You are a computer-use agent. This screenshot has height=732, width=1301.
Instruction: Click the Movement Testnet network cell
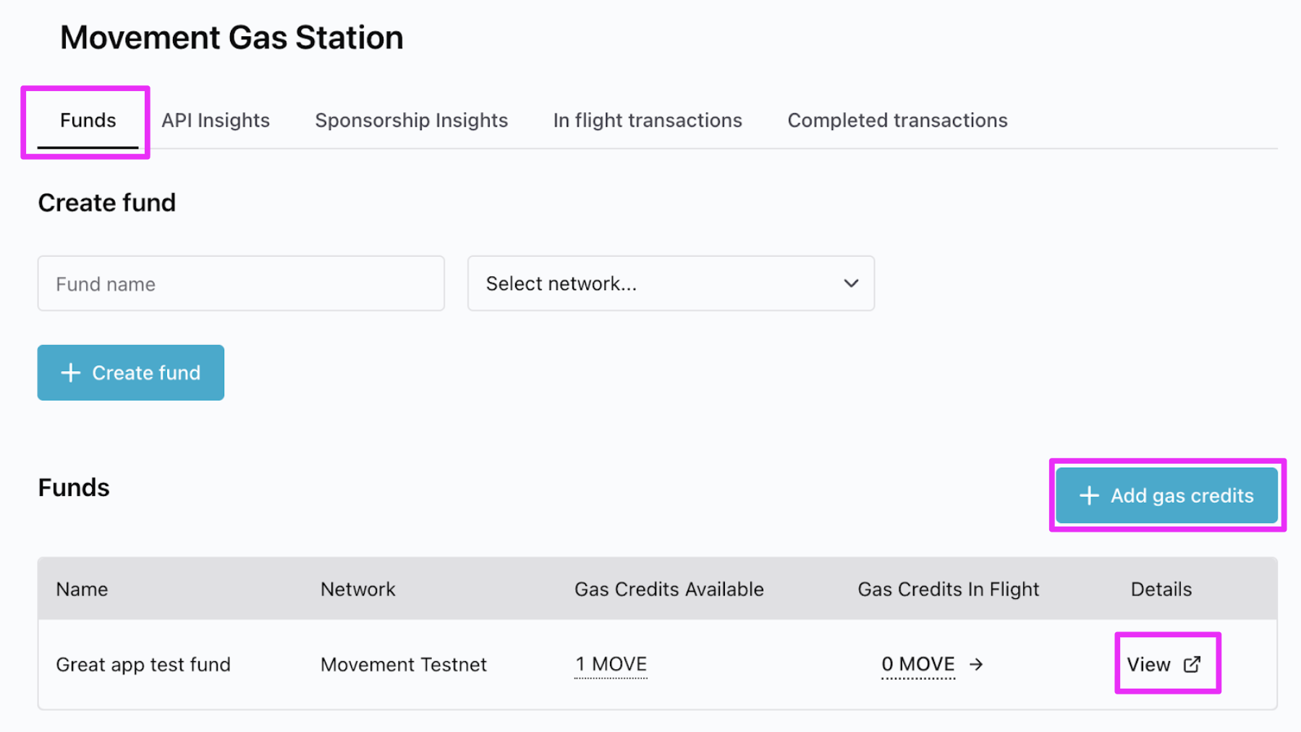403,664
